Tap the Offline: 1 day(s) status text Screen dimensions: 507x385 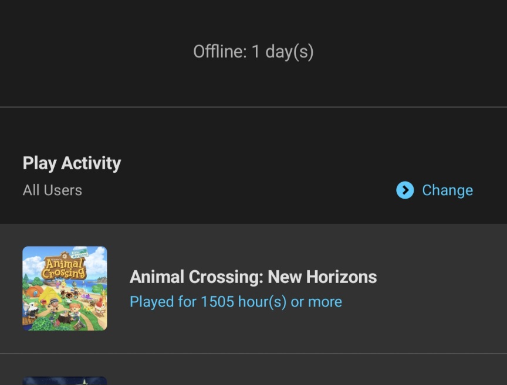253,52
